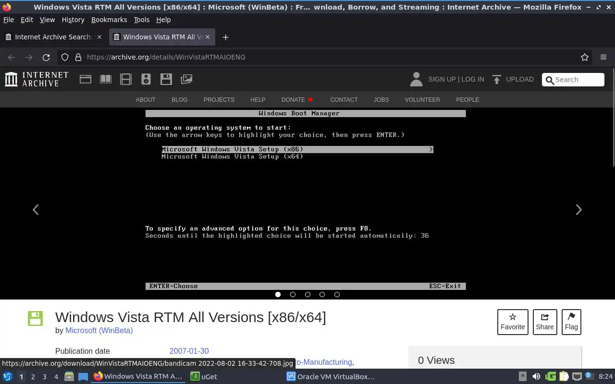615x384 pixels.
Task: Close the Internet Archive Search tab
Action: click(99, 37)
